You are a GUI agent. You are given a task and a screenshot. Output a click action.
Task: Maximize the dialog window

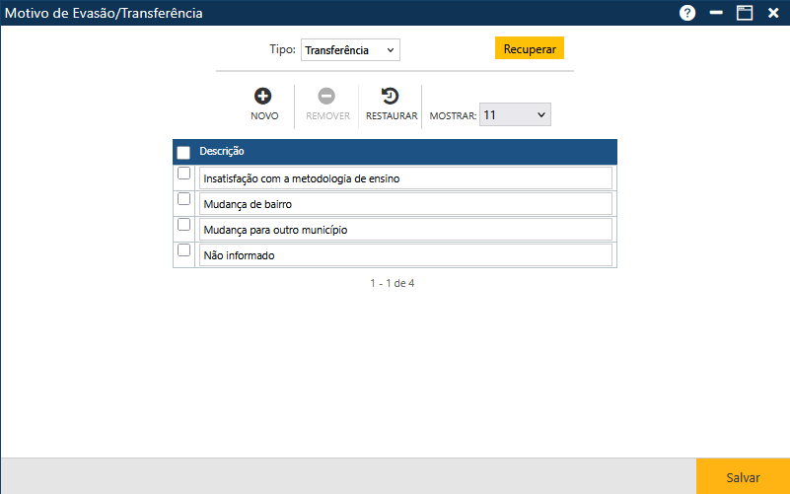[x=745, y=13]
